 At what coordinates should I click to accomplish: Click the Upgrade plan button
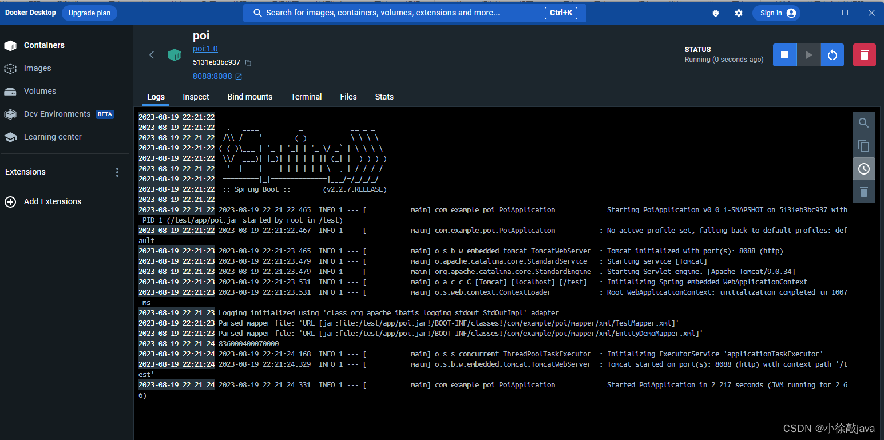(89, 13)
